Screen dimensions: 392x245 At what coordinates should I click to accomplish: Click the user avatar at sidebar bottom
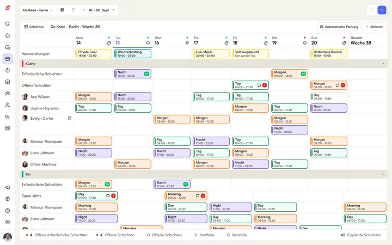[8, 237]
